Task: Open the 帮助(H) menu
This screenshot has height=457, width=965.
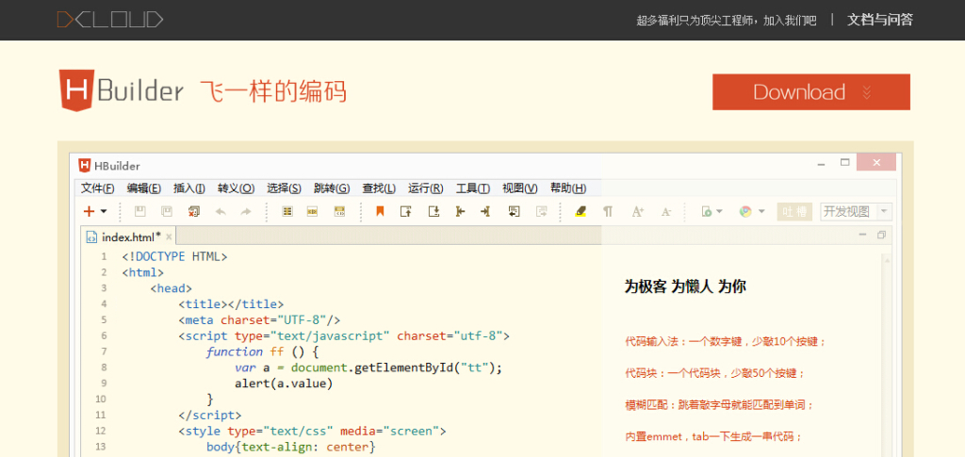Action: coord(568,188)
